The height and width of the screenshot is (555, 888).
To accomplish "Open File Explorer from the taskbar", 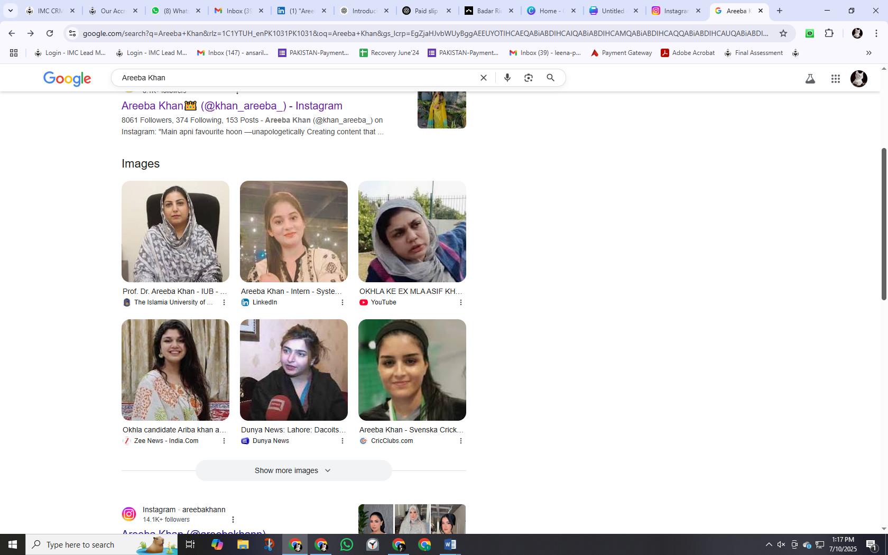I will [x=243, y=544].
